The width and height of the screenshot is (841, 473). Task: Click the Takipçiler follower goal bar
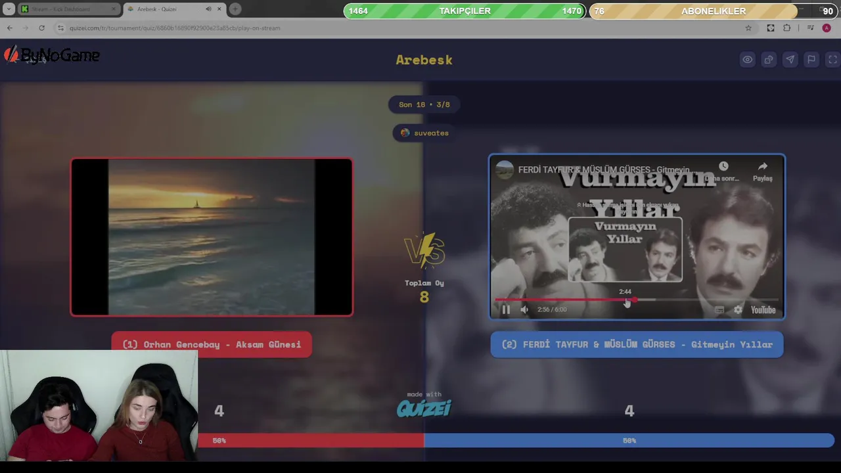(465, 11)
